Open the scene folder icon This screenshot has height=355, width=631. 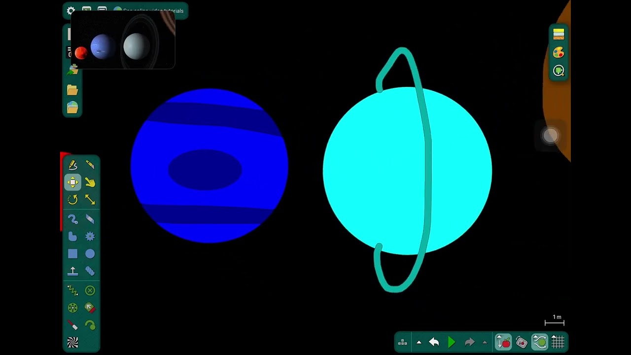click(x=72, y=90)
